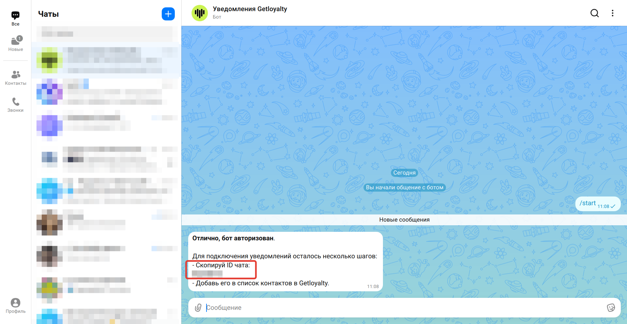This screenshot has height=324, width=627.
Task: Click the Чаты heading
Action: coord(48,14)
